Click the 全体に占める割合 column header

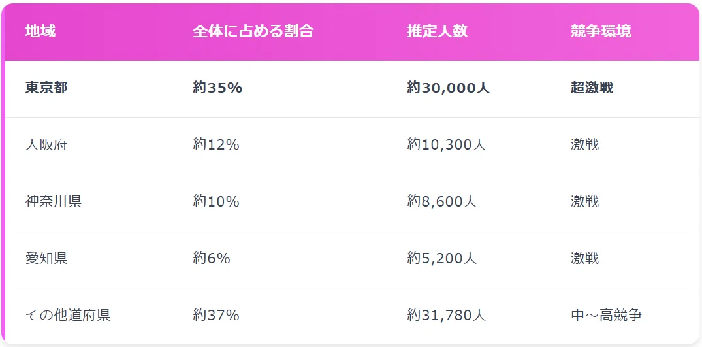point(253,31)
